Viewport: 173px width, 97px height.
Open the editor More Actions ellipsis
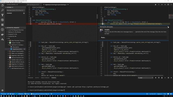(x=171, y=5)
